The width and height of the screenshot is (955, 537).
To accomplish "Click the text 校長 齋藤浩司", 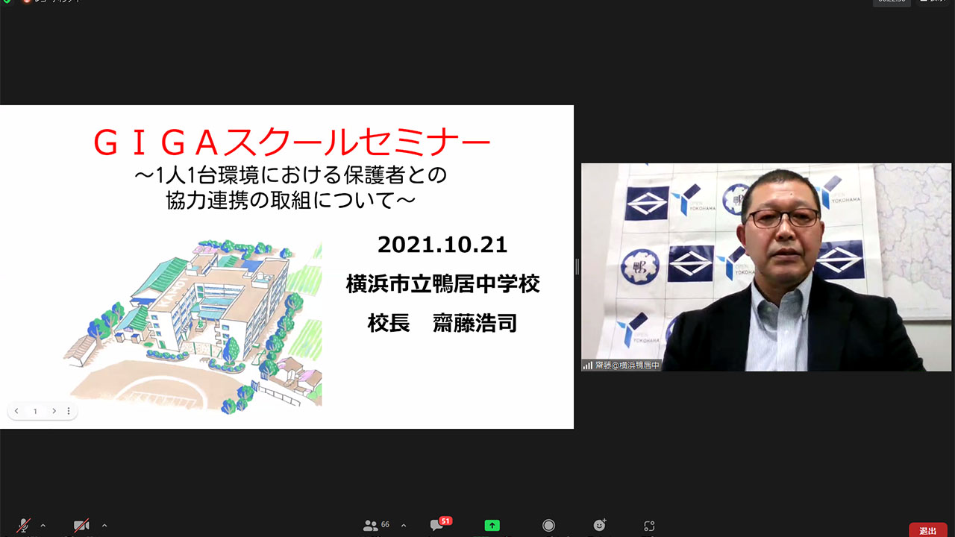I will [x=442, y=323].
